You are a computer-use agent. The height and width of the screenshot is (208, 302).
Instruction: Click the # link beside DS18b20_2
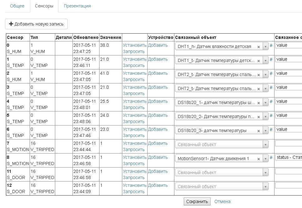click(x=271, y=116)
